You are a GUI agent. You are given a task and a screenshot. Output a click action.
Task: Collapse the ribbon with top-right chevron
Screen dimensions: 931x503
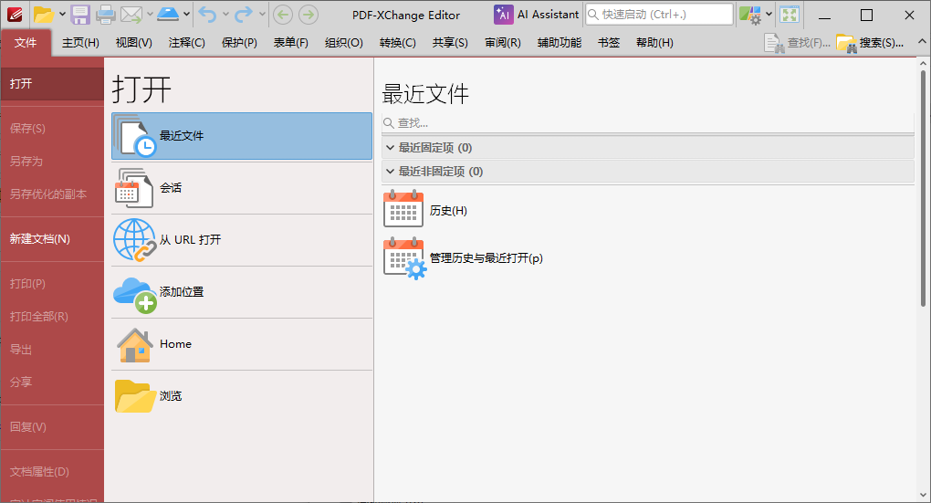point(922,42)
